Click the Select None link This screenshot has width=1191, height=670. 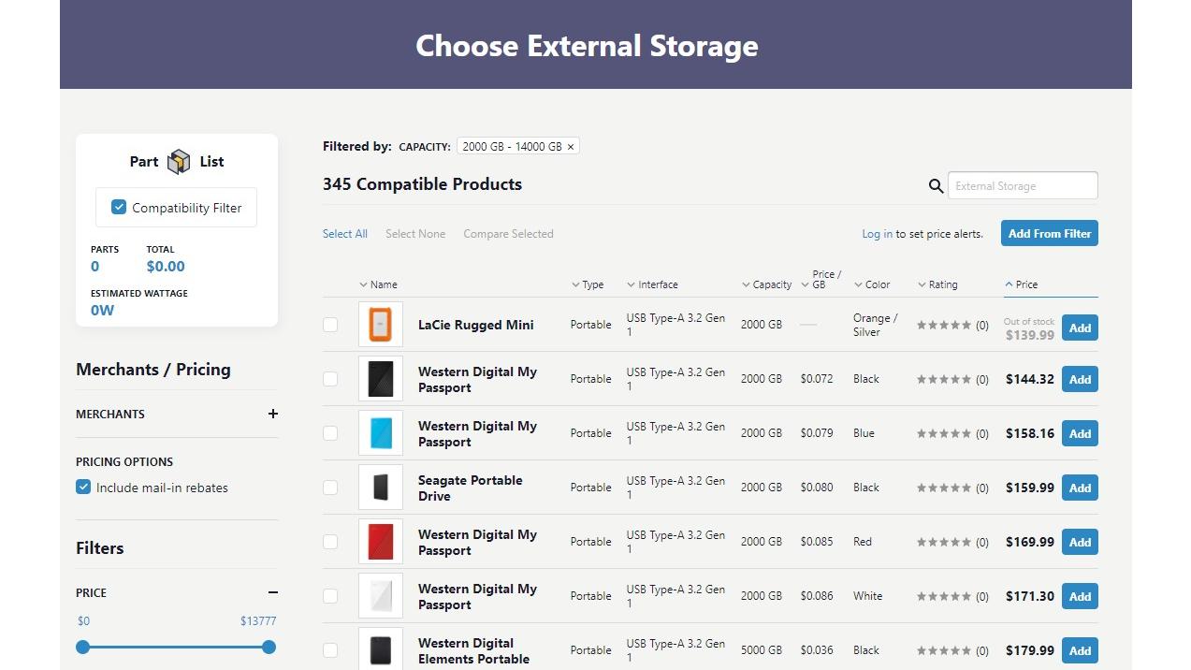(415, 234)
